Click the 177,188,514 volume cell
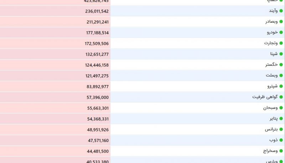285x163 pixels. [x=55, y=33]
